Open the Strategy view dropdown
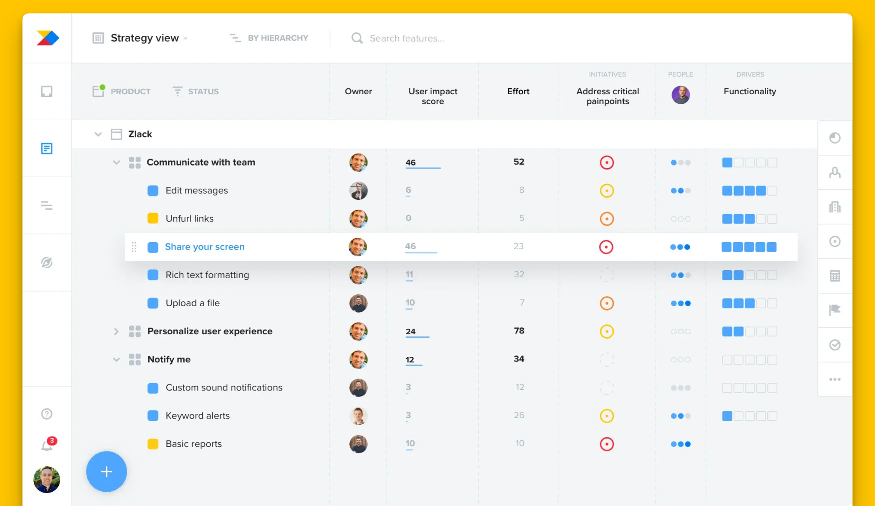 click(145, 38)
